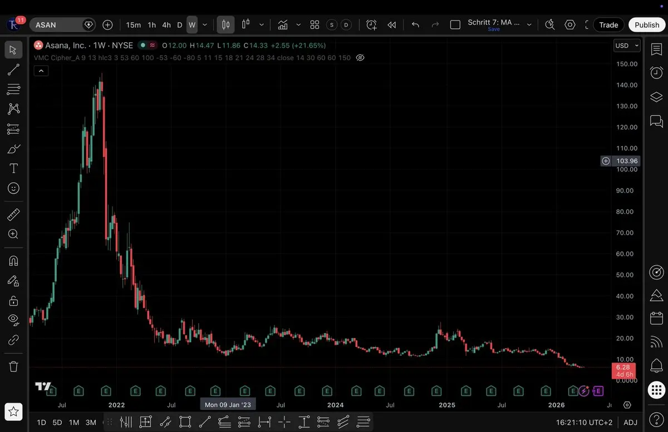Select the brush drawing tool
The image size is (668, 432).
13,149
